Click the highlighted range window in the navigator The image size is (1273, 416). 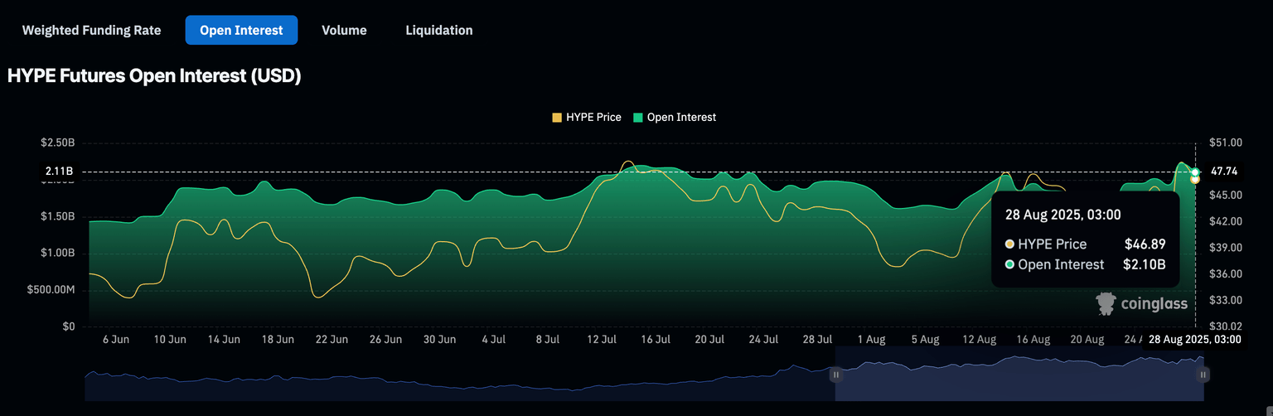(x=1019, y=375)
